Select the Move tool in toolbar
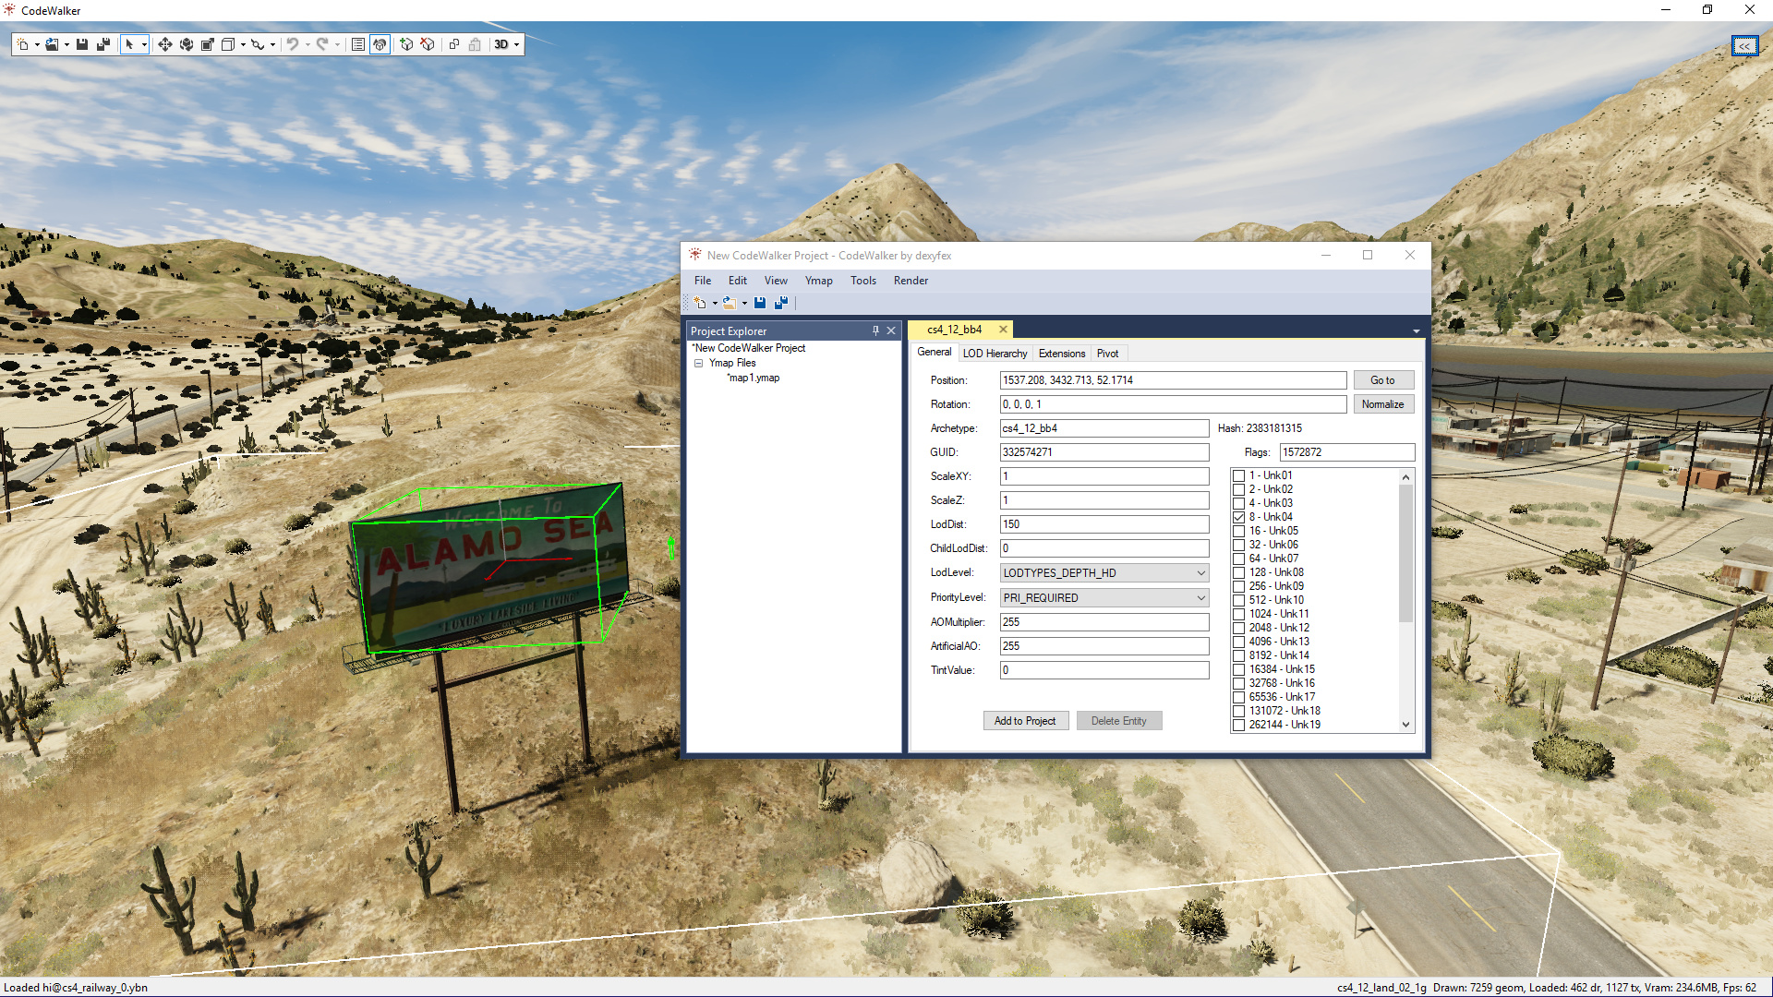The width and height of the screenshot is (1773, 997). click(164, 44)
